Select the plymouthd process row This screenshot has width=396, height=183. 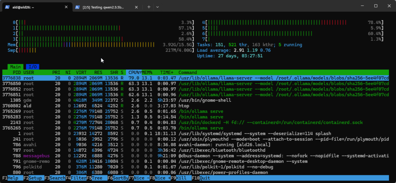click(x=196, y=139)
